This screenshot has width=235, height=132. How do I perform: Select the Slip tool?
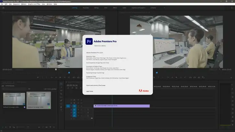pyautogui.click(x=61, y=97)
